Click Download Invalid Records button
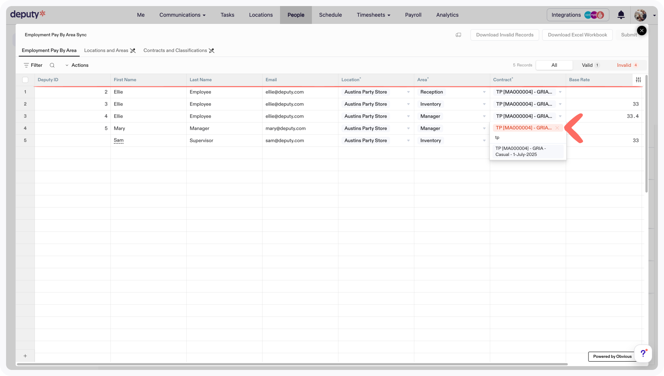 [505, 35]
